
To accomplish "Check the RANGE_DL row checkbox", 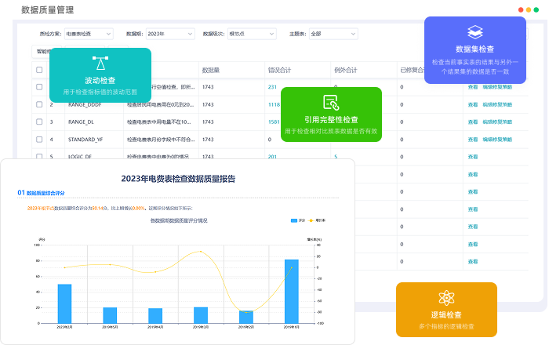I will [x=39, y=122].
